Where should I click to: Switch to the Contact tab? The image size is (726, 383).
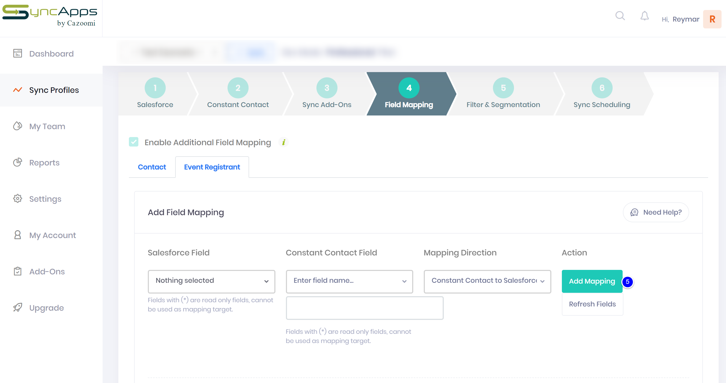tap(152, 167)
